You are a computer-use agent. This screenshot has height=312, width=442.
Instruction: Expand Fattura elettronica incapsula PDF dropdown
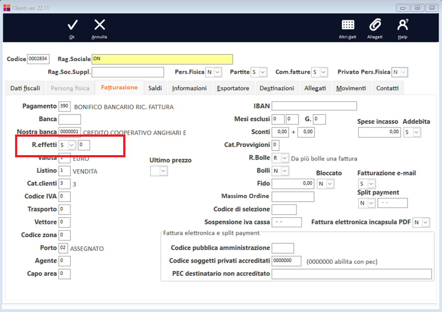[x=426, y=222]
